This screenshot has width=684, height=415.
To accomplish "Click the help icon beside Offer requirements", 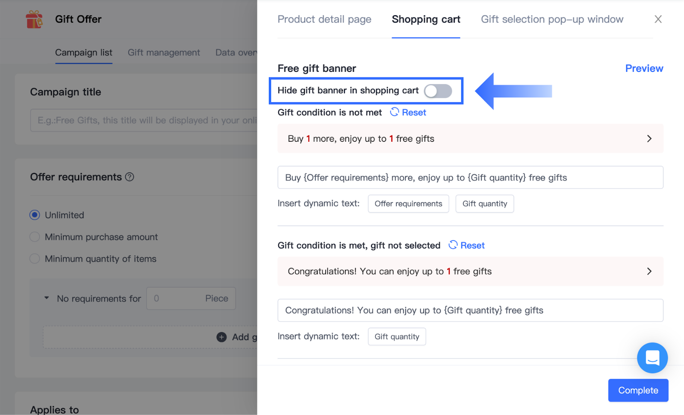I will click(x=130, y=177).
